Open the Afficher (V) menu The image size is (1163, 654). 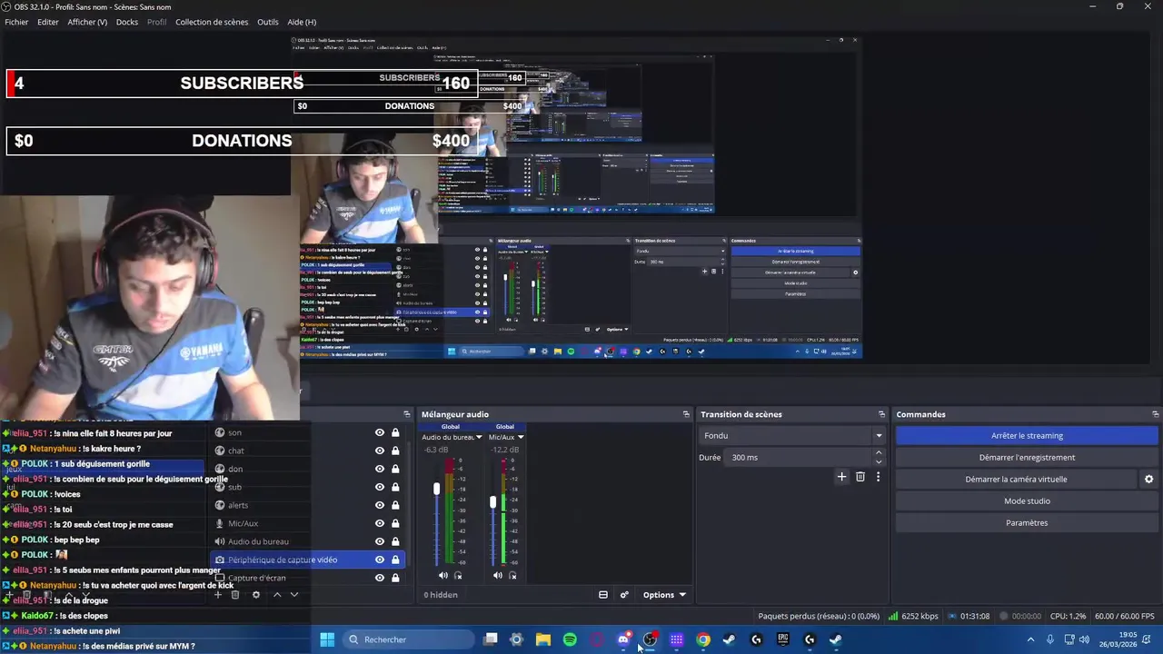87,22
